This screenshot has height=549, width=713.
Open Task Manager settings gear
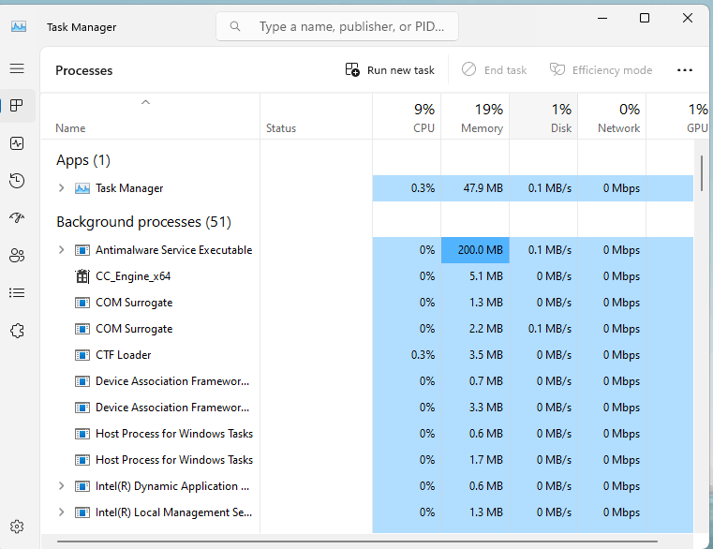point(17,527)
